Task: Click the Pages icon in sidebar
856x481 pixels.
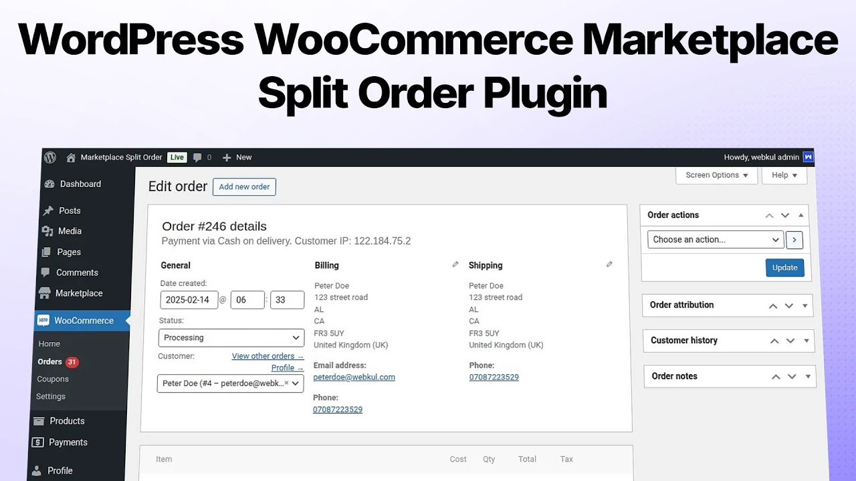Action: 46,252
